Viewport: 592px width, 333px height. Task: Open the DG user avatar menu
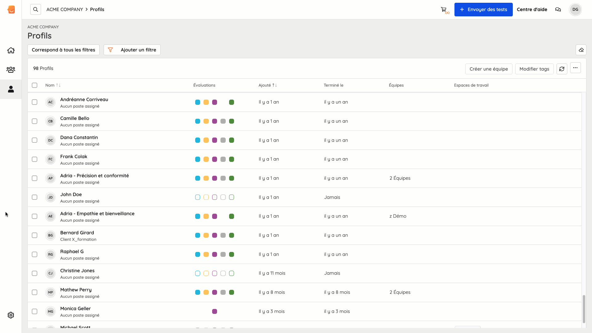coord(575,10)
